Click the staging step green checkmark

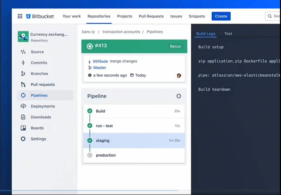[90, 141]
